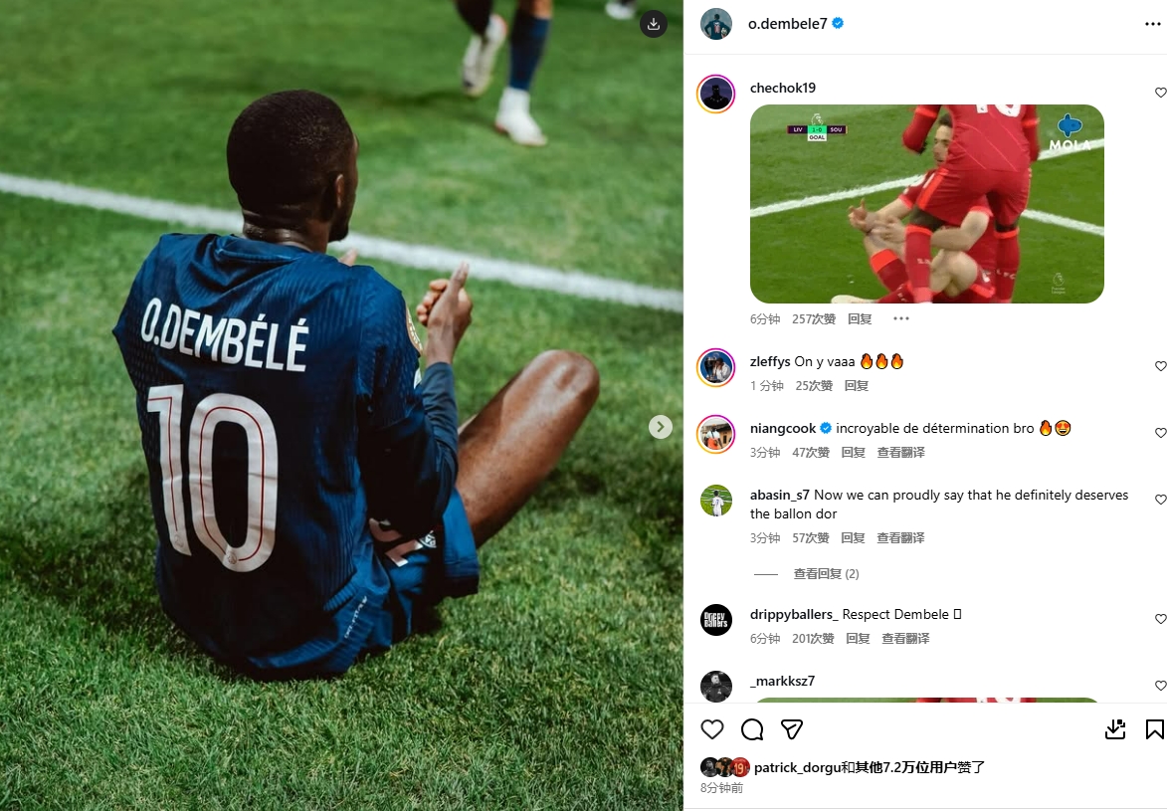Show translation for niangcook's comment
This screenshot has height=811, width=1167.
pyautogui.click(x=900, y=452)
